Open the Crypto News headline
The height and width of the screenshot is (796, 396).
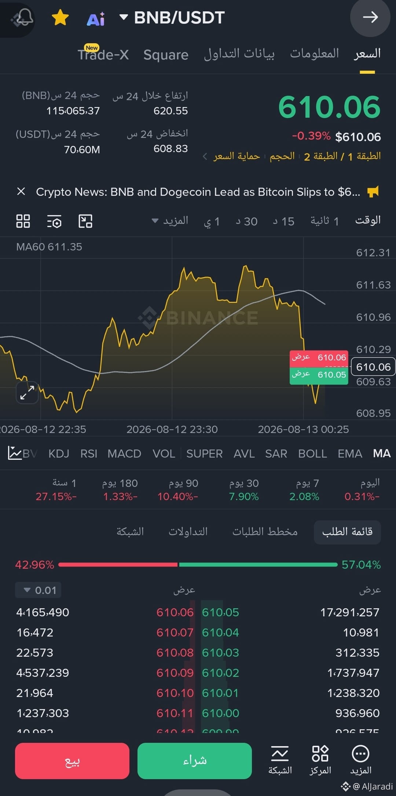click(198, 192)
